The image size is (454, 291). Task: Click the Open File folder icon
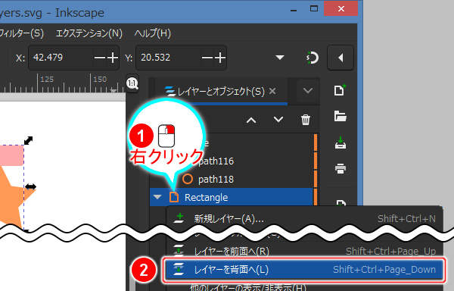point(340,116)
